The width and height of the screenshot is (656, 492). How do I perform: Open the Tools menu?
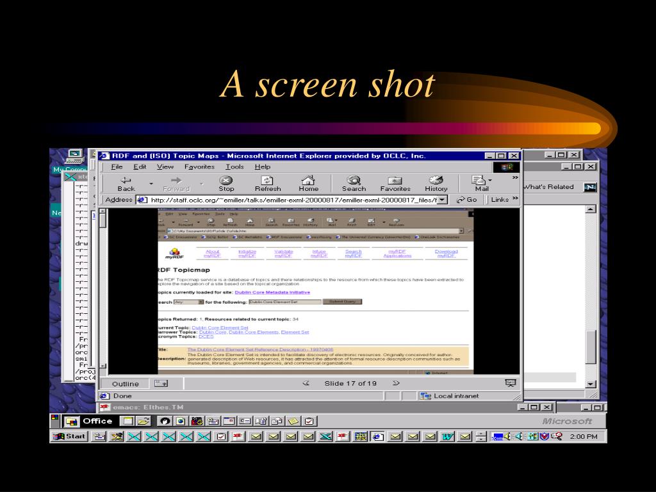(x=234, y=167)
